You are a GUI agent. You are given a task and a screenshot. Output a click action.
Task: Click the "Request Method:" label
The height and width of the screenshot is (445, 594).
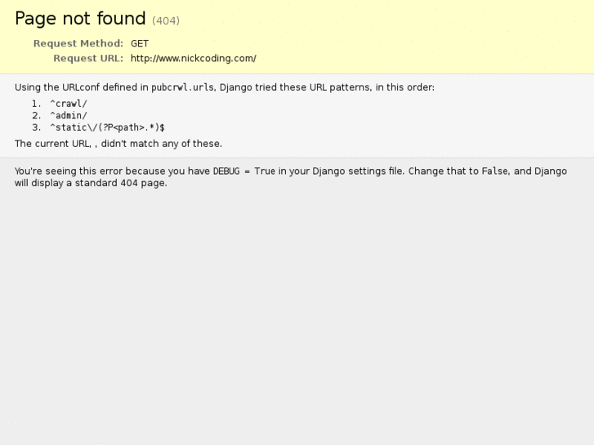(78, 43)
